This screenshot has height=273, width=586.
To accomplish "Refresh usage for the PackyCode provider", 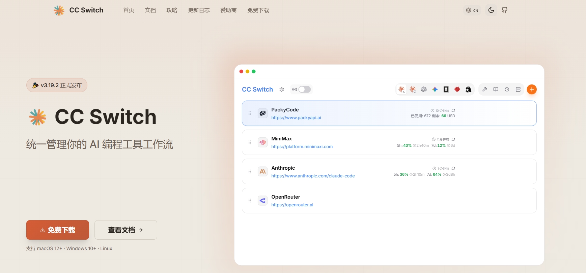I will [453, 110].
